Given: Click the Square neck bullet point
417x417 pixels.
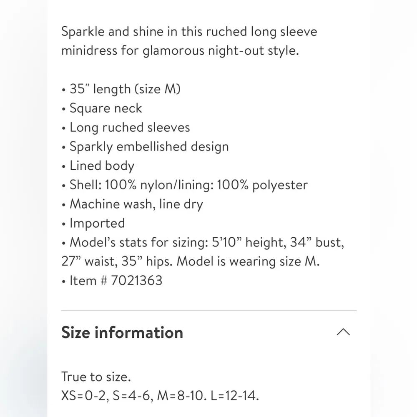Looking at the screenshot, I should tap(106, 108).
